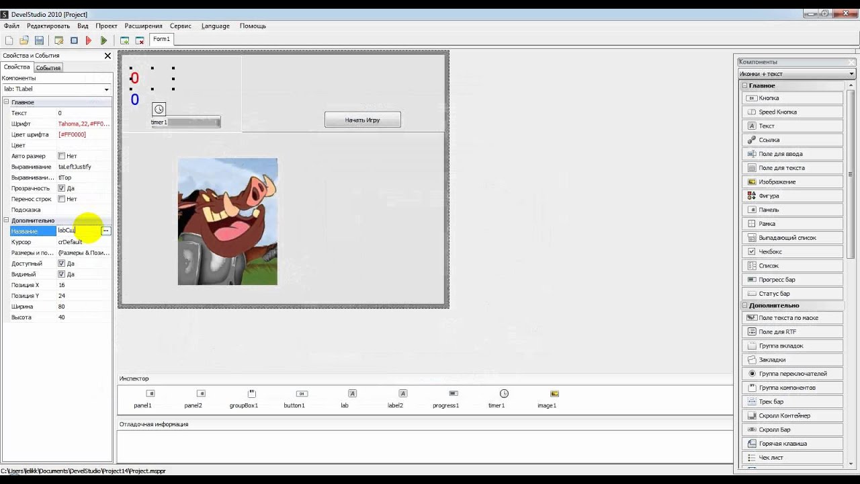The height and width of the screenshot is (484, 860).
Task: Stop the running program with the square icon
Action: [x=74, y=41]
